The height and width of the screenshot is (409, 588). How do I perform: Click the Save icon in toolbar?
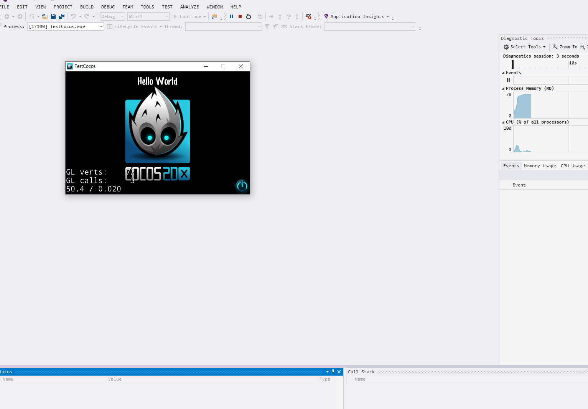point(53,16)
